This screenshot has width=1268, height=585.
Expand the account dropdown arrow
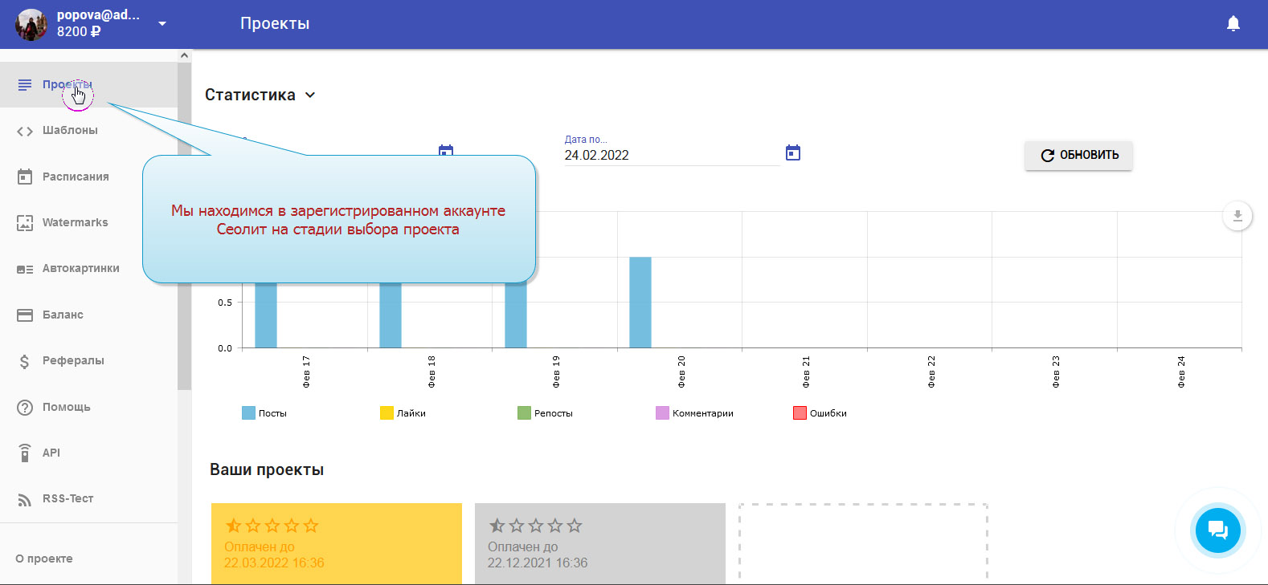[162, 24]
